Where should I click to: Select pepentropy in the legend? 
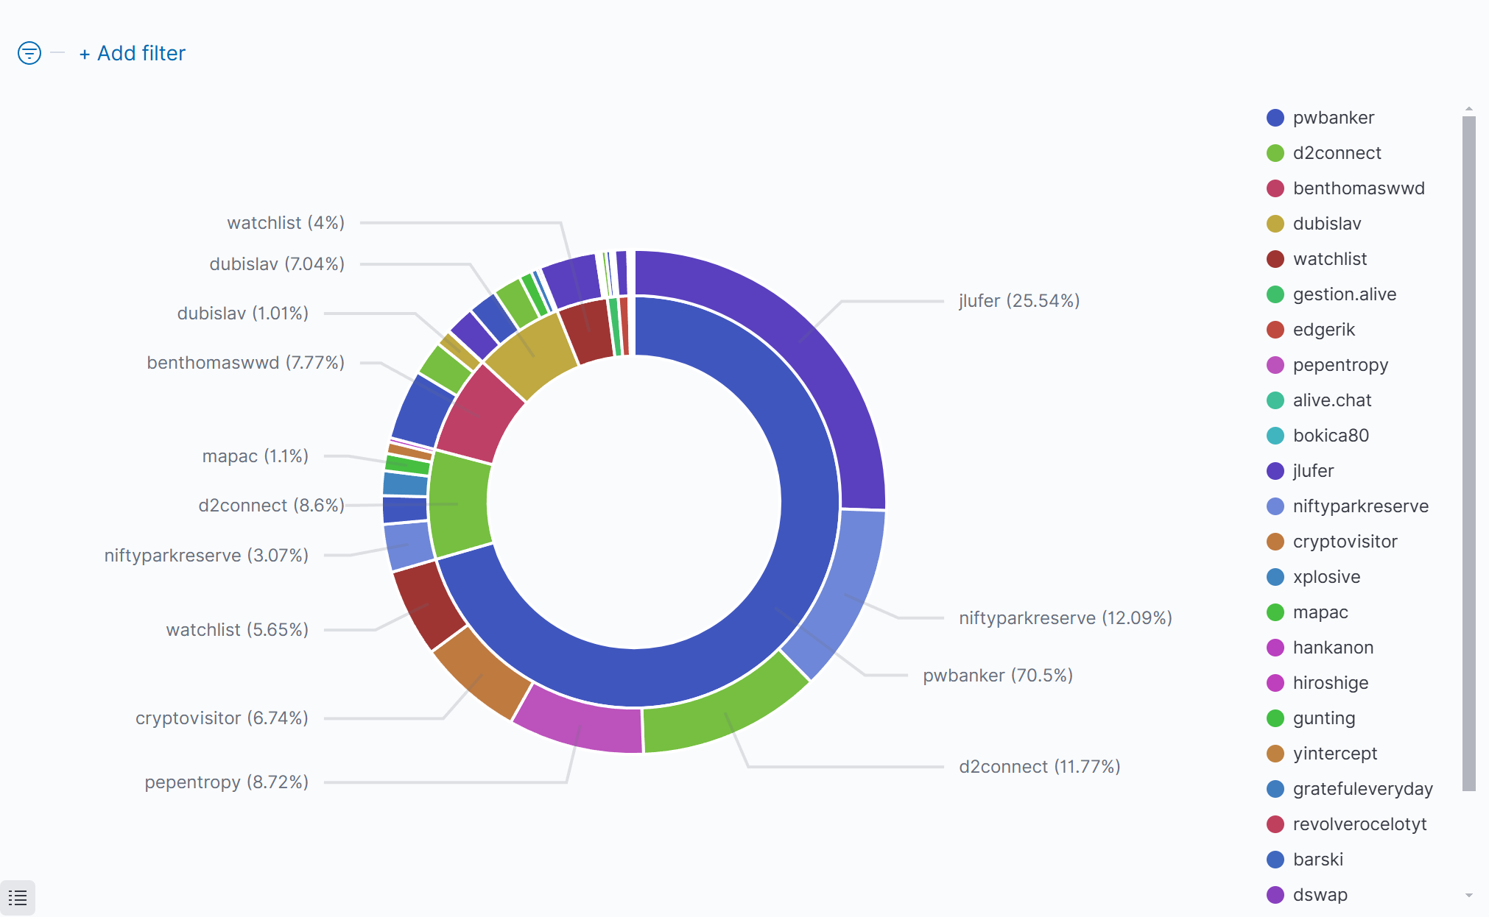click(1340, 365)
